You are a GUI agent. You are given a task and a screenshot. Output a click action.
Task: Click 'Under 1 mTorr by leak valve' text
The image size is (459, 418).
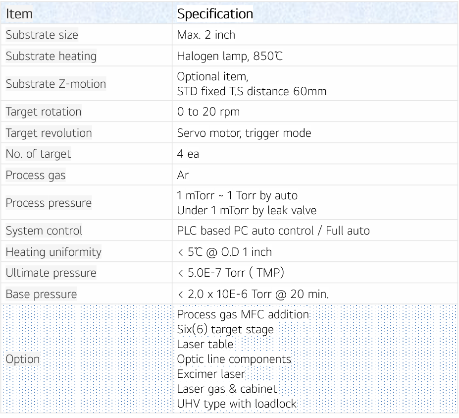click(247, 210)
